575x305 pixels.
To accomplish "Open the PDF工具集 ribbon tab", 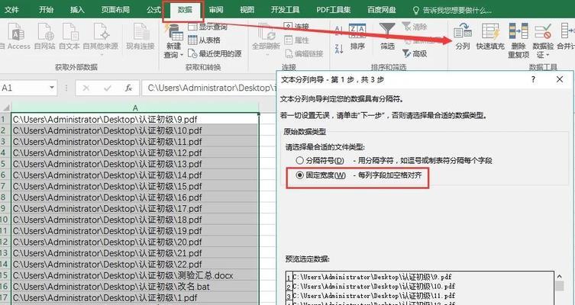I will (334, 10).
